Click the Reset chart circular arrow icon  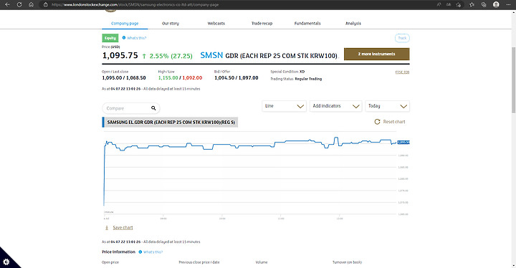tap(377, 122)
